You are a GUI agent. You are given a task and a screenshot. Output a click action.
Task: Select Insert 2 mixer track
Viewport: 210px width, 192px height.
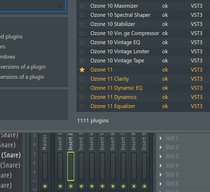[70, 142]
